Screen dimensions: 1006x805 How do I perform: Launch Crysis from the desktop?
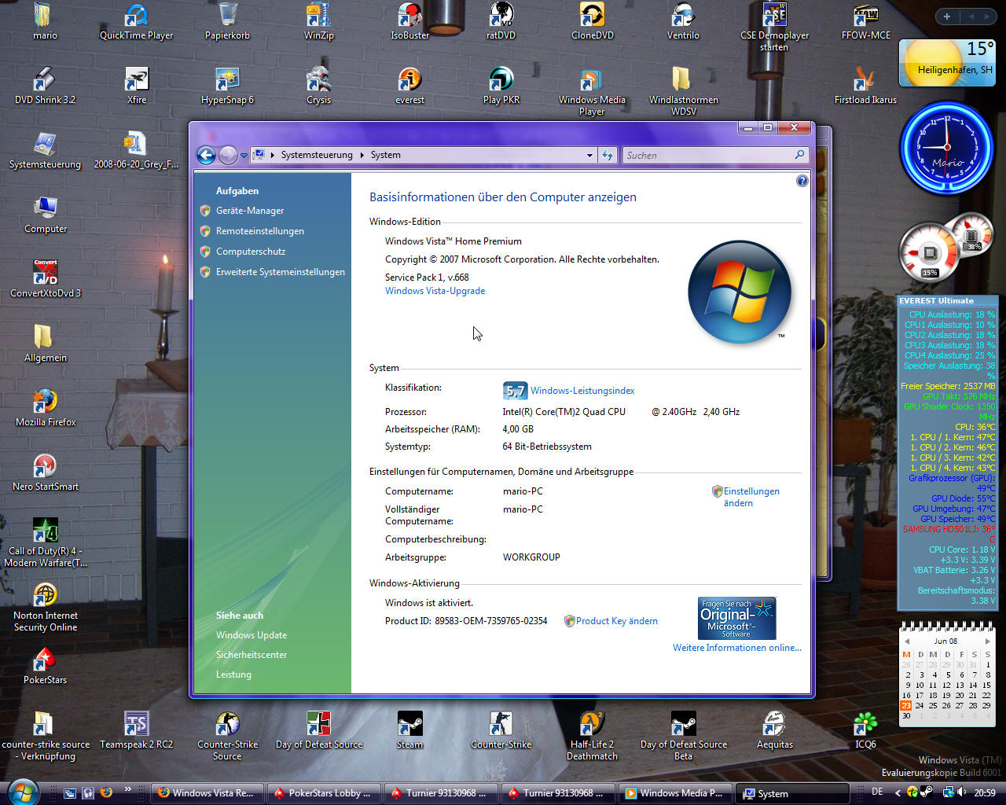(318, 86)
